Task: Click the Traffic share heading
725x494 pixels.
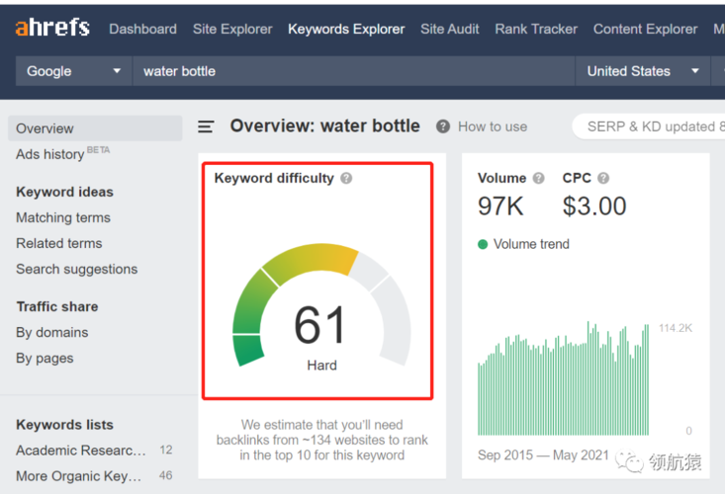Action: [x=57, y=306]
